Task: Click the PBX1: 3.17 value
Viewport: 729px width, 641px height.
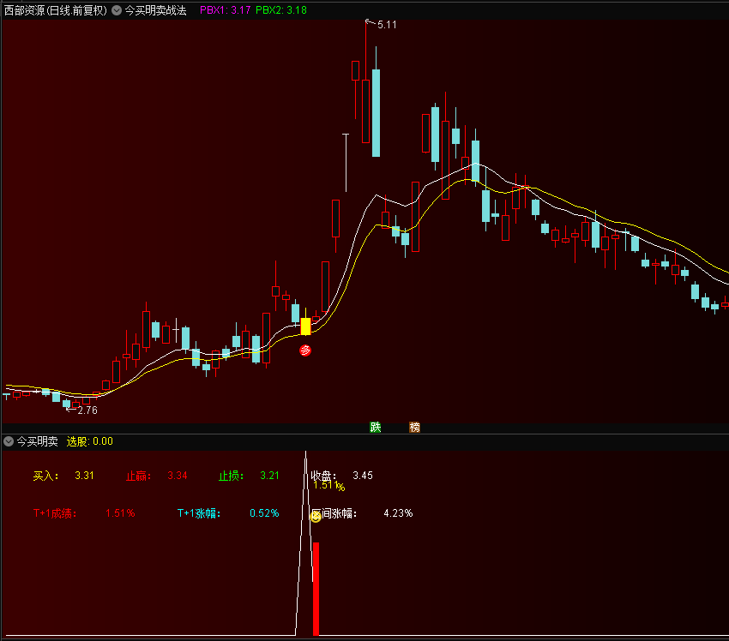Action: 225,10
